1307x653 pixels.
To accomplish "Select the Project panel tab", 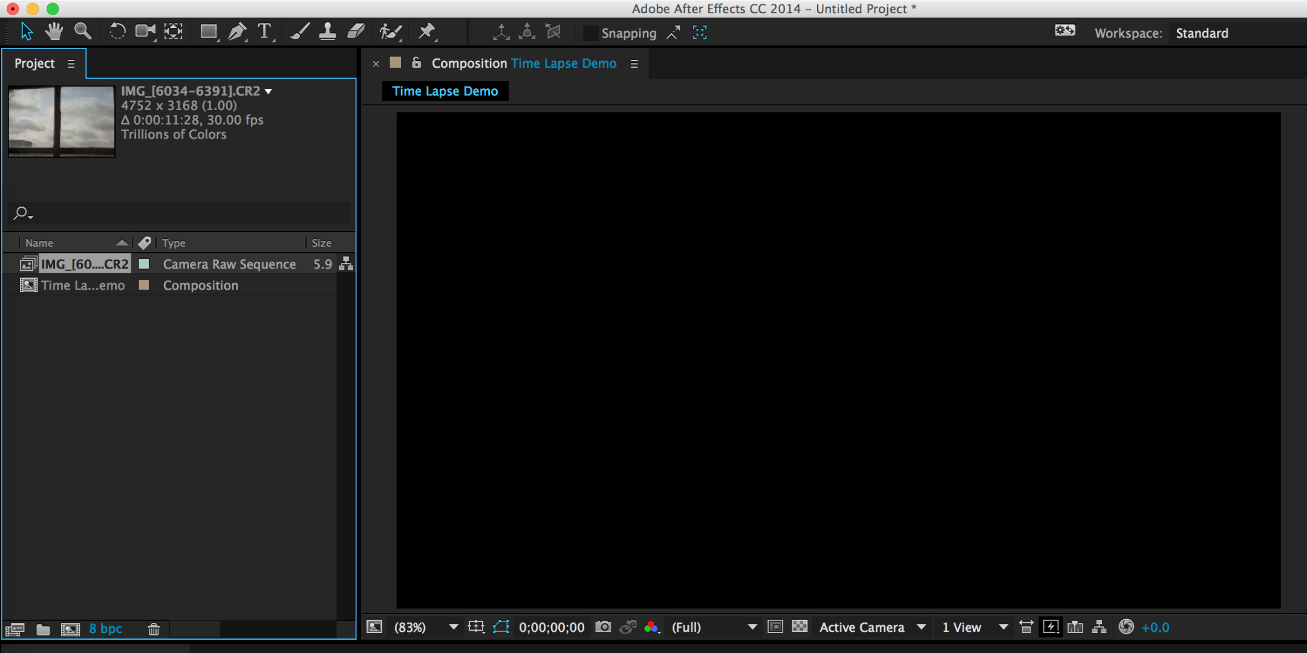I will tap(34, 63).
